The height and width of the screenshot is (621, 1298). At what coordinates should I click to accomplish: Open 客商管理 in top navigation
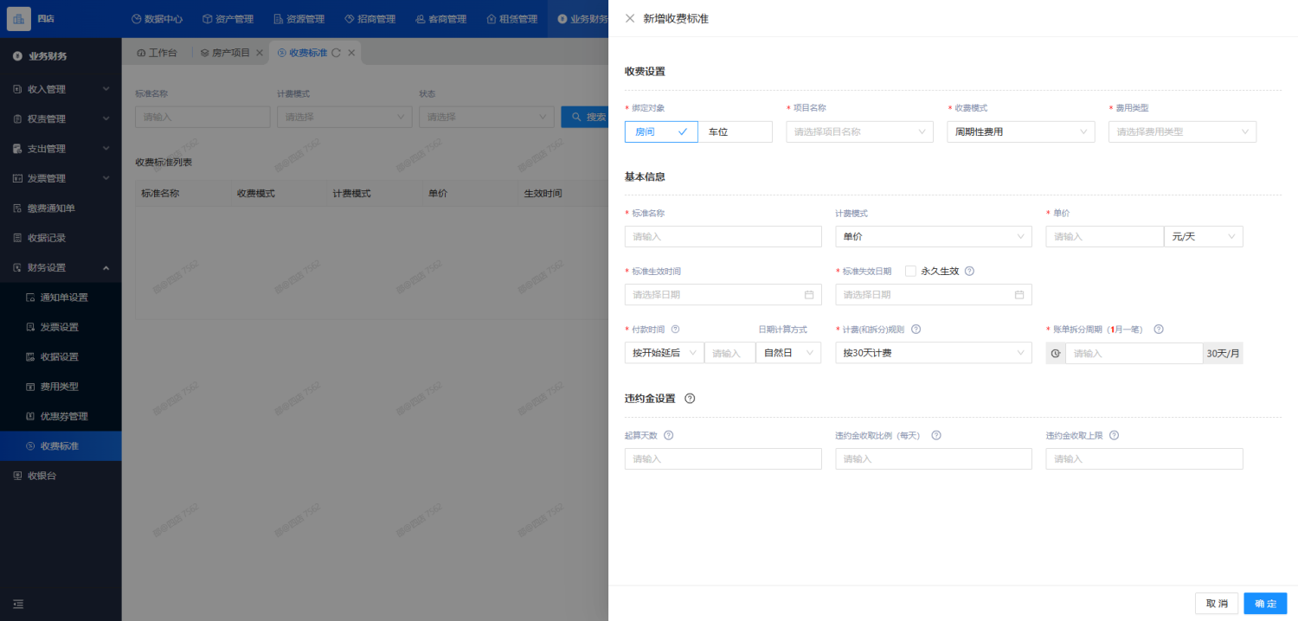pos(440,19)
